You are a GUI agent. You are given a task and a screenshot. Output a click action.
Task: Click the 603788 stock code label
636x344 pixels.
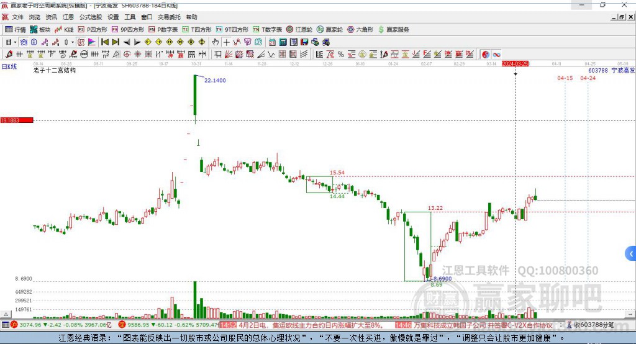[598, 70]
